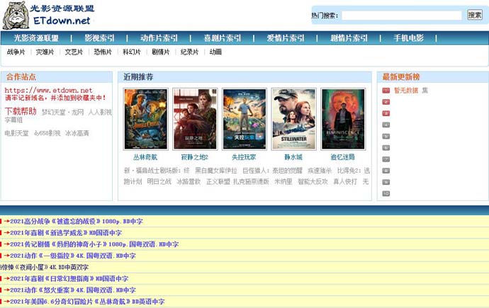489x308 pixels.
Task: Click 暂无数据 entry in update ranking
Action: 406,91
